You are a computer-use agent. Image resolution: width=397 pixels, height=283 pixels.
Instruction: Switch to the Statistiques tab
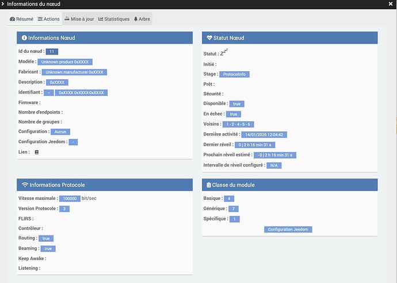pyautogui.click(x=114, y=19)
